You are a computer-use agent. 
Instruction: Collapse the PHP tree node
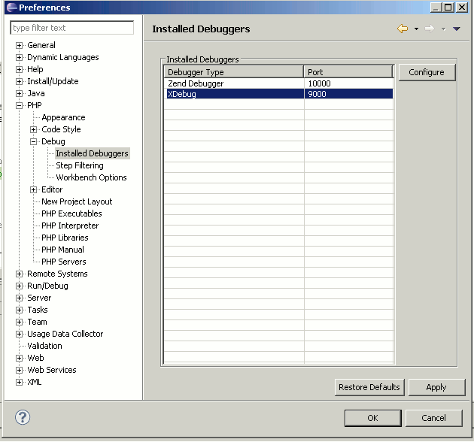click(19, 105)
